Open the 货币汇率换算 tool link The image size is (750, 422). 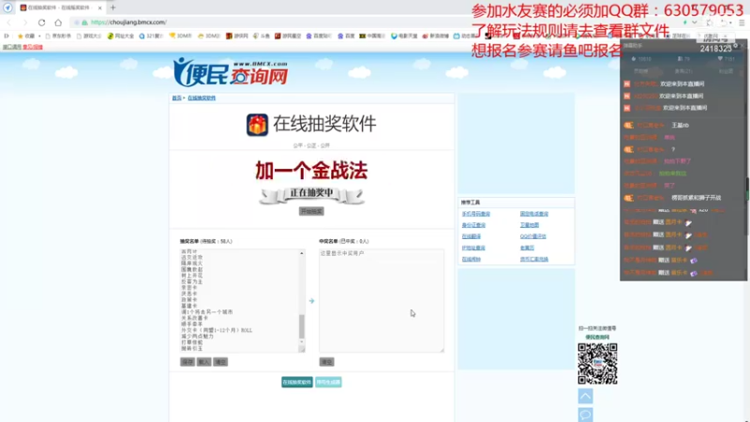click(x=534, y=260)
